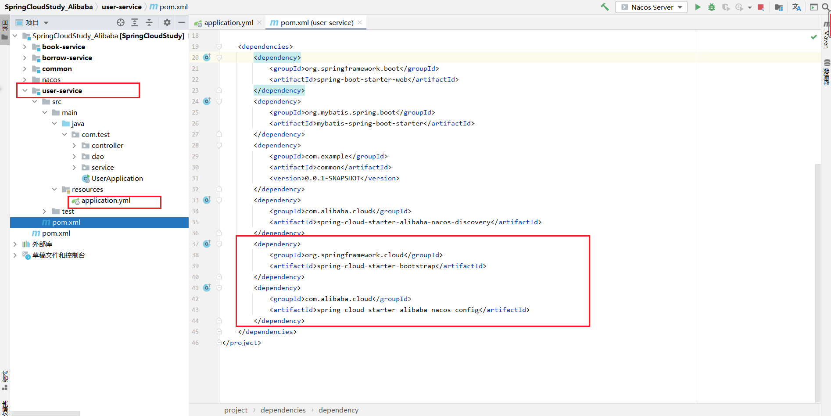Collapse the src folder
The width and height of the screenshot is (831, 416).
[35, 101]
